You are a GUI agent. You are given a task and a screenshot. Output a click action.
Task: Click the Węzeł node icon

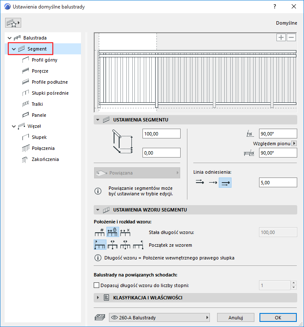[22, 126]
